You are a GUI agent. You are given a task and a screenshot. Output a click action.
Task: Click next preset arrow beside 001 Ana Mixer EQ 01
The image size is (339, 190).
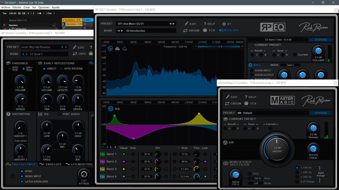[x=173, y=24]
